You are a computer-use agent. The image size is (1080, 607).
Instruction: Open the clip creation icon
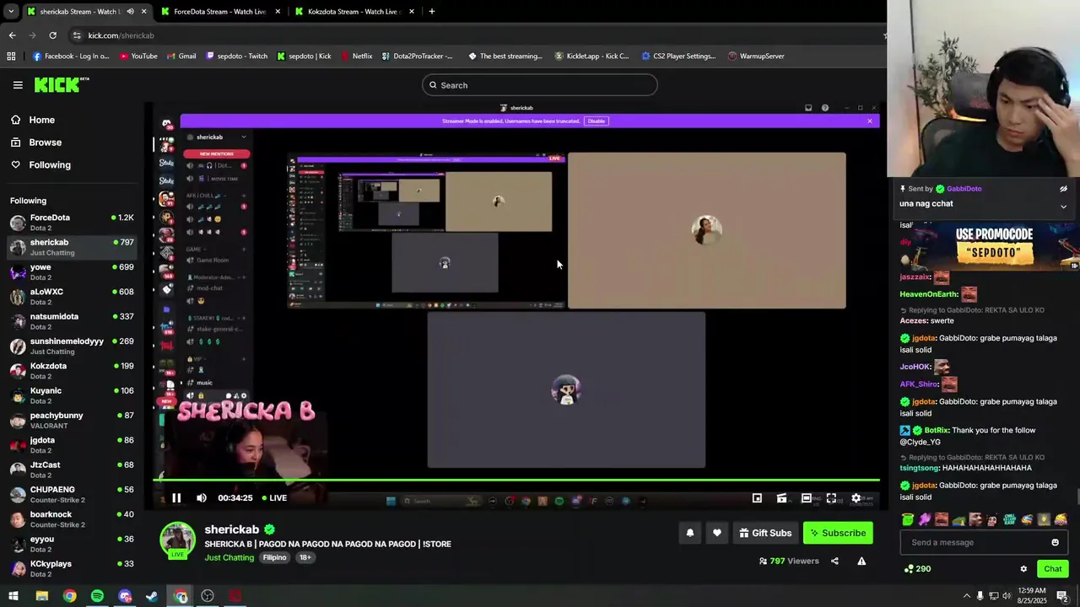point(782,498)
